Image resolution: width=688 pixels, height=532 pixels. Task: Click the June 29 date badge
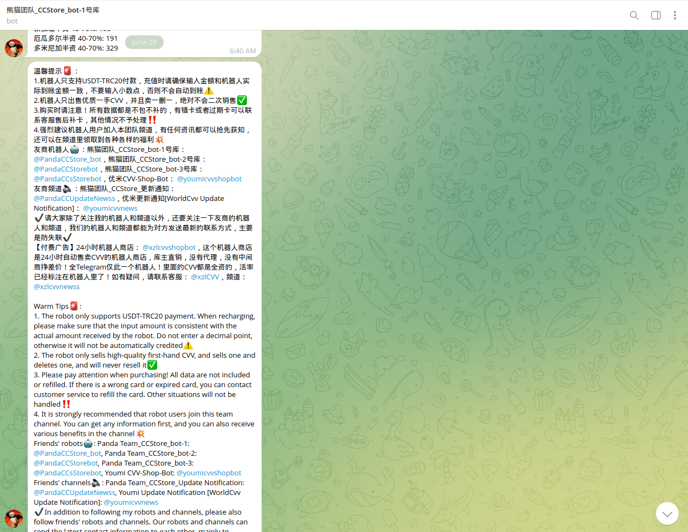tap(144, 42)
